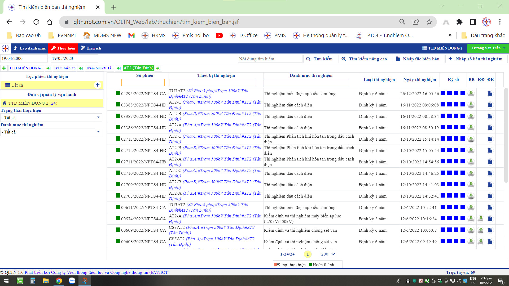Download KĐ file for 00574/2022/NPTS4-CA
This screenshot has height=286, width=509.
point(480,219)
